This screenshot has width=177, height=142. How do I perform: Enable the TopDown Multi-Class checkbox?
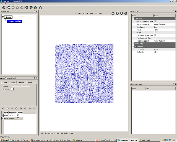pos(155,38)
